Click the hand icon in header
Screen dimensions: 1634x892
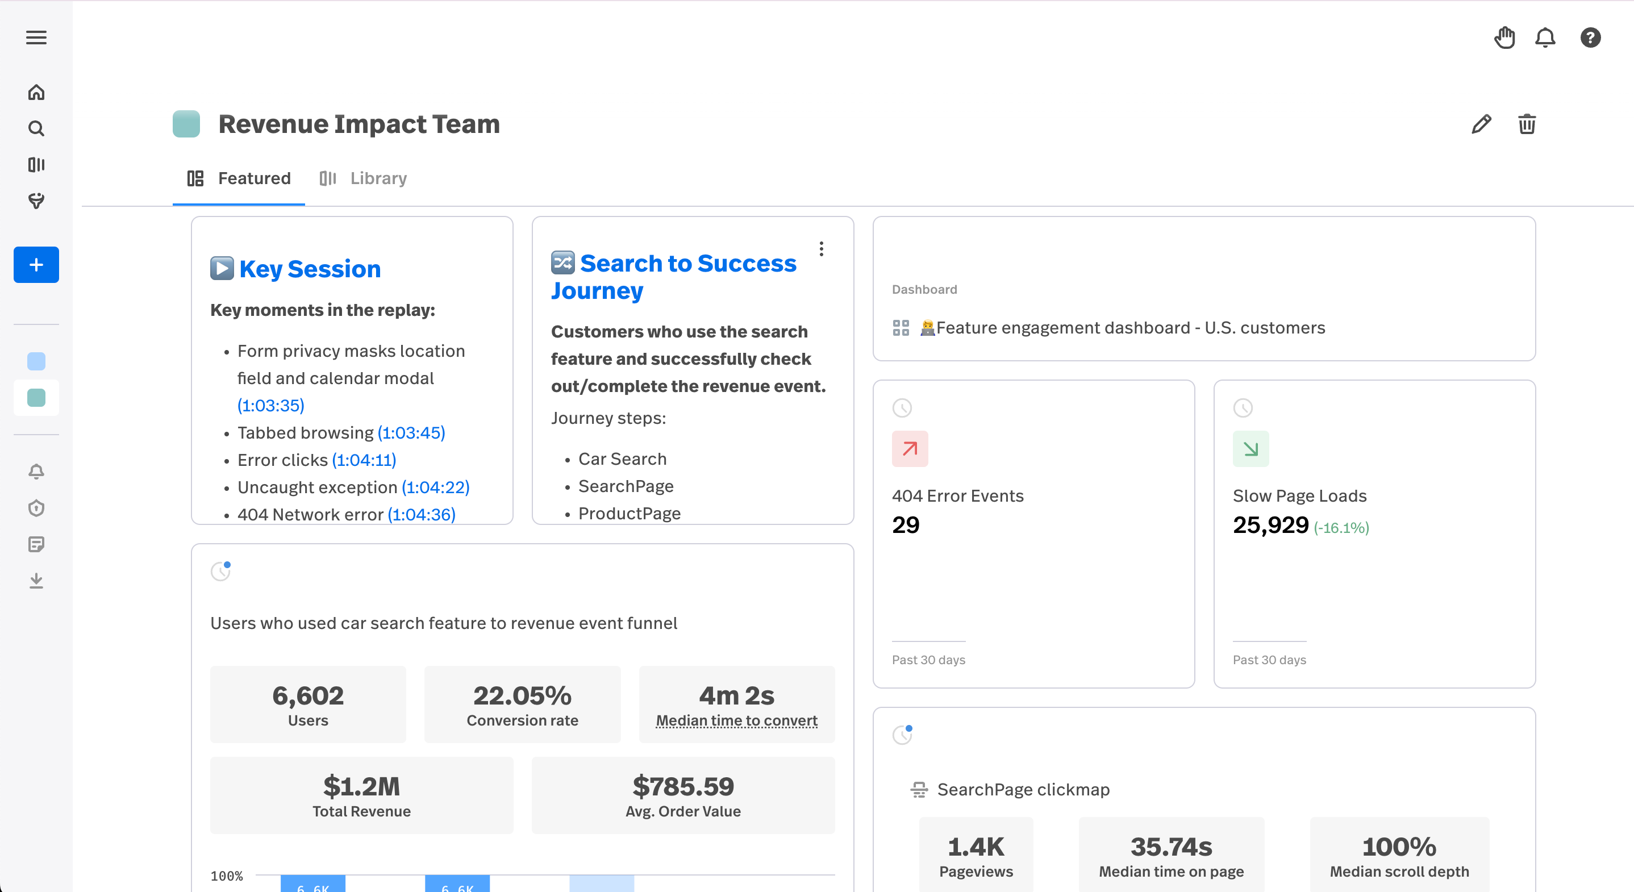click(x=1504, y=38)
